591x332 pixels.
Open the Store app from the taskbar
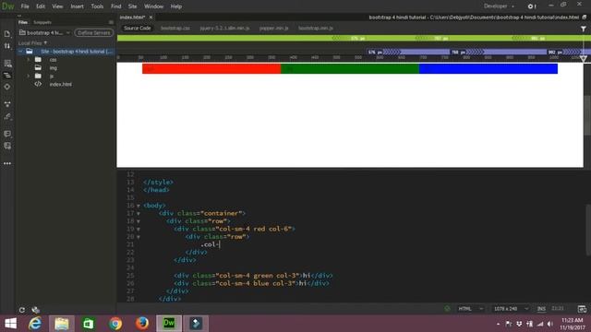(89, 324)
